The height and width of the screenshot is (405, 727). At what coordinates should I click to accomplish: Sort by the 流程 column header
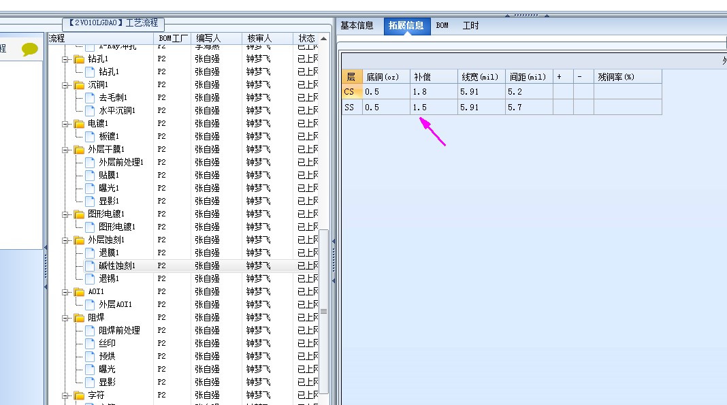coord(101,38)
